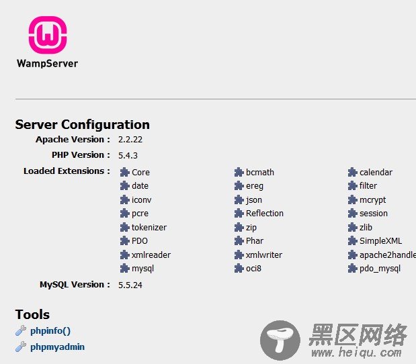The height and width of the screenshot is (364, 416).
Task: Click the filter extension name
Action: click(x=368, y=186)
